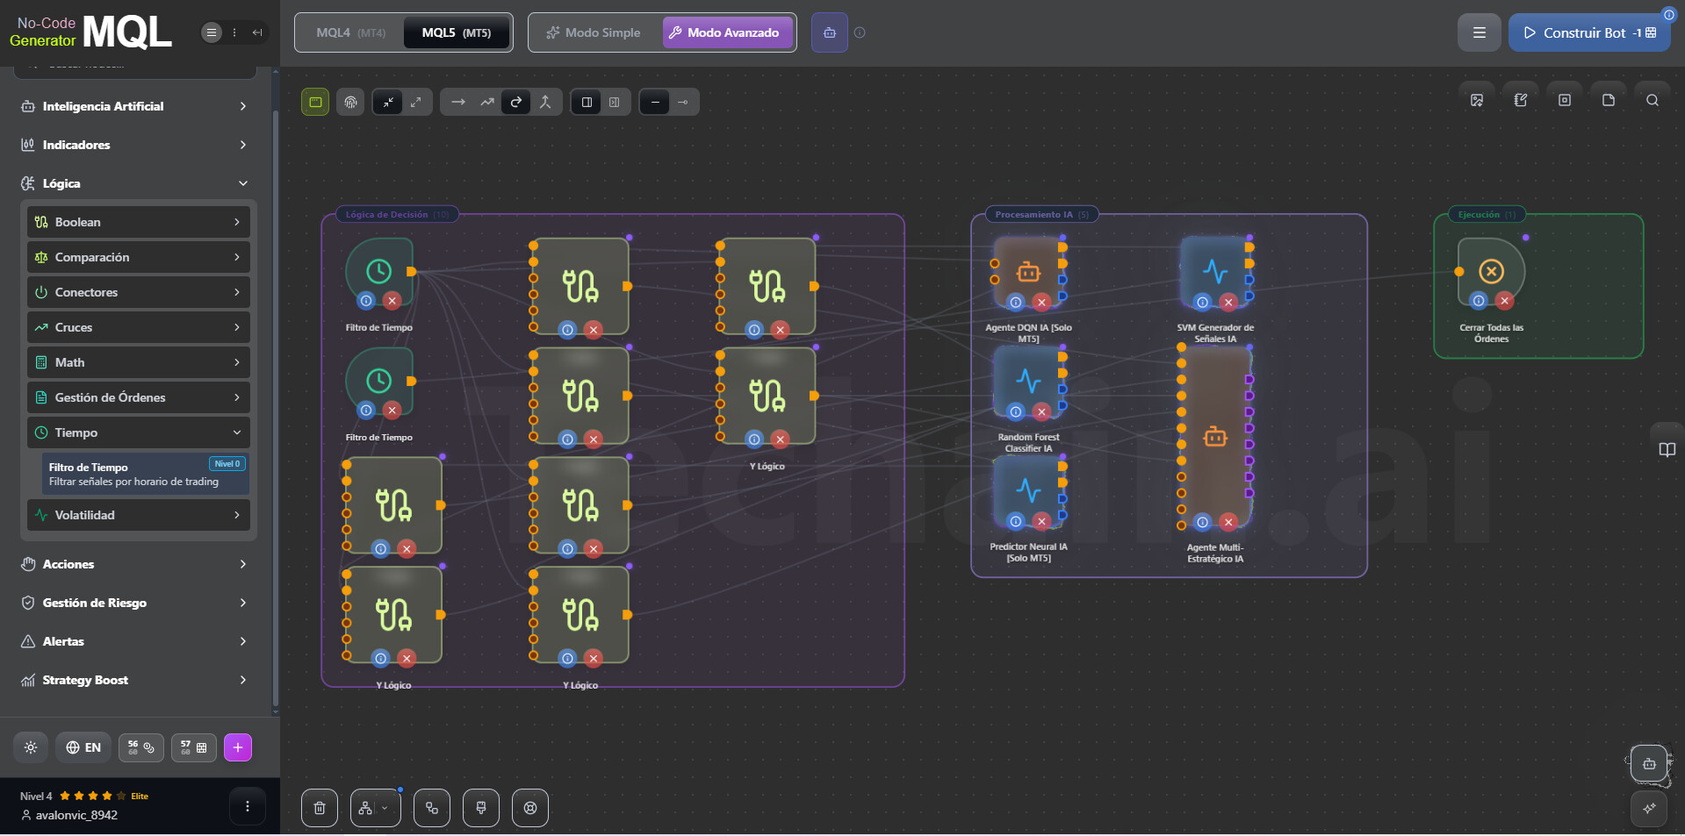Open the layout dropdown arrow in bottom toolbar
The height and width of the screenshot is (836, 1685).
[x=385, y=808]
